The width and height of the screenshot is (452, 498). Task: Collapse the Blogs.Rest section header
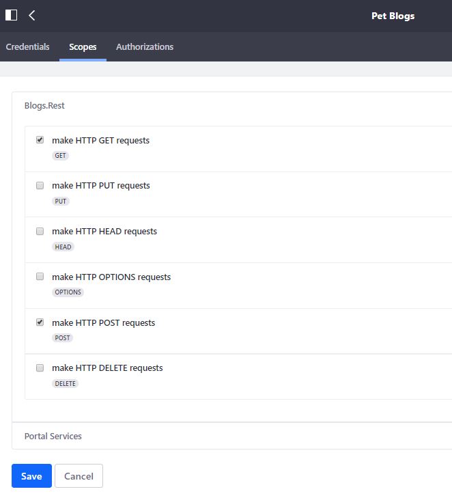44,106
